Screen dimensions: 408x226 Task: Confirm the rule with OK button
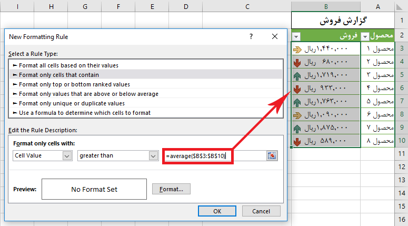click(217, 211)
